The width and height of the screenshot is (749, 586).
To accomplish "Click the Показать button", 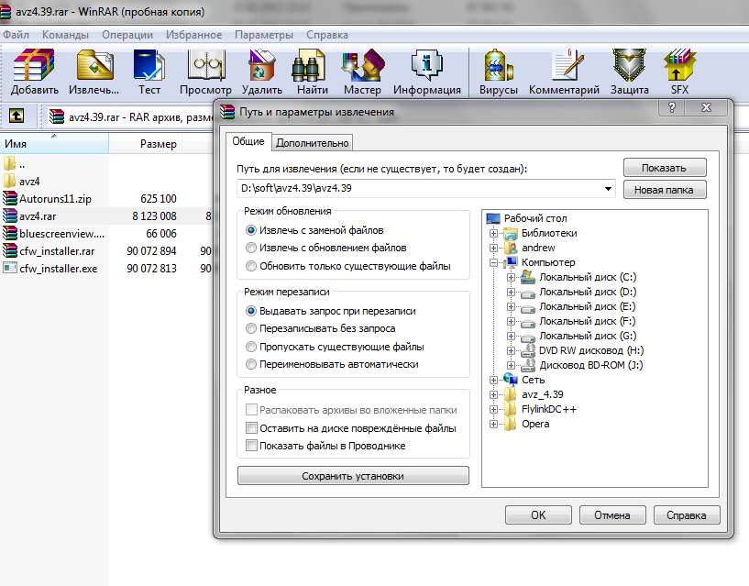I will [665, 168].
